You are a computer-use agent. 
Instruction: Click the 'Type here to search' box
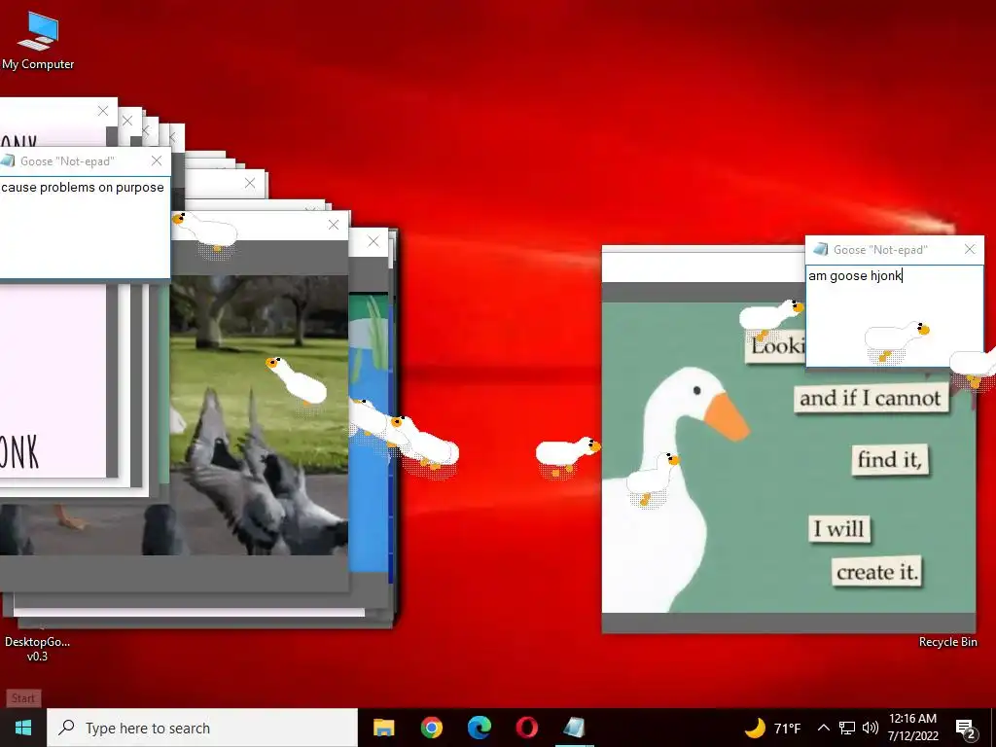coord(202,728)
